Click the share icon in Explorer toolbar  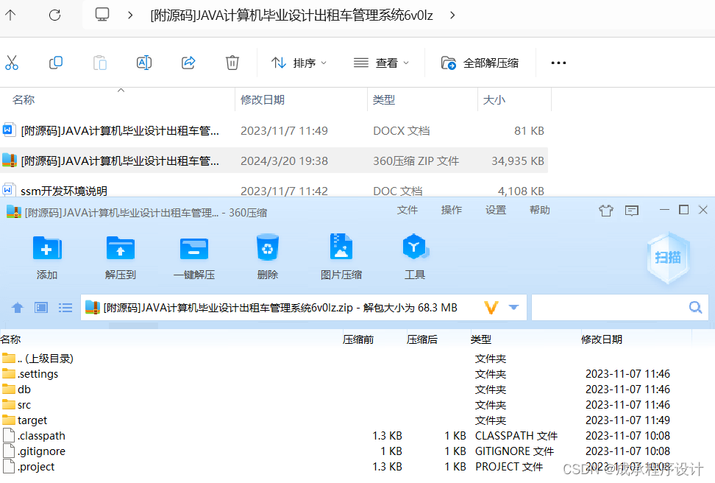tap(188, 63)
